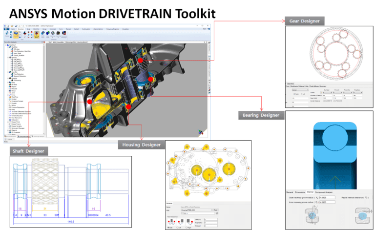This screenshot has height=230, width=375.
Task: Collapse the Gear Set tree node
Action: [8, 72]
